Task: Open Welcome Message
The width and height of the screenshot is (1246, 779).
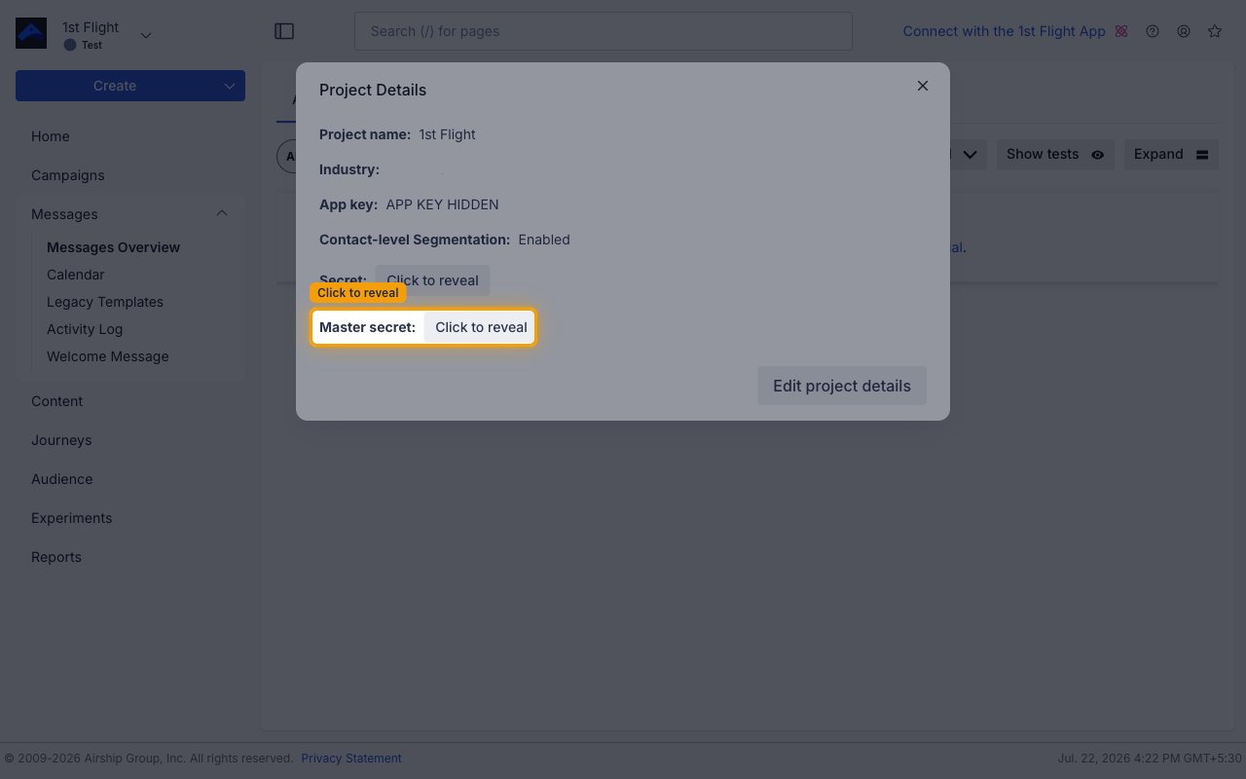Action: (107, 356)
